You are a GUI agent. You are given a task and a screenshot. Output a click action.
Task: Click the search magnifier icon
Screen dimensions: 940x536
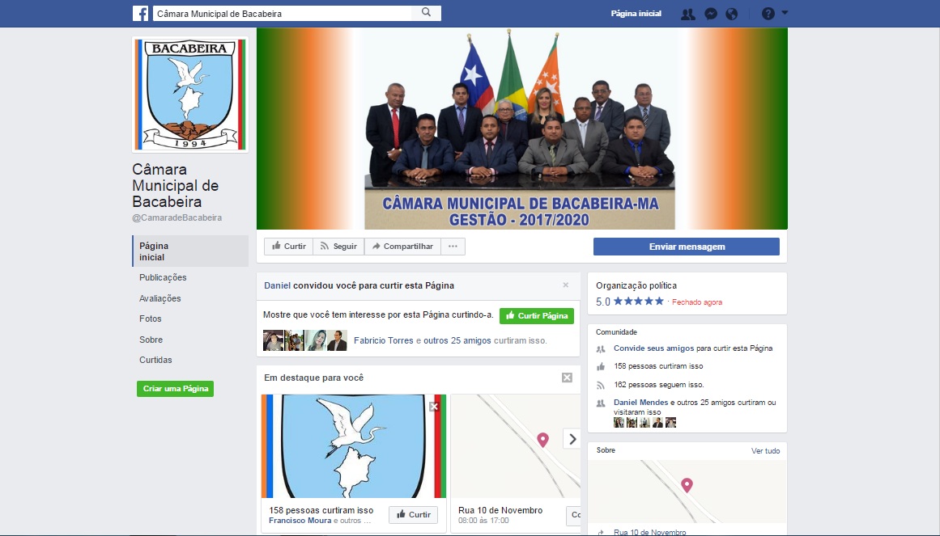426,13
